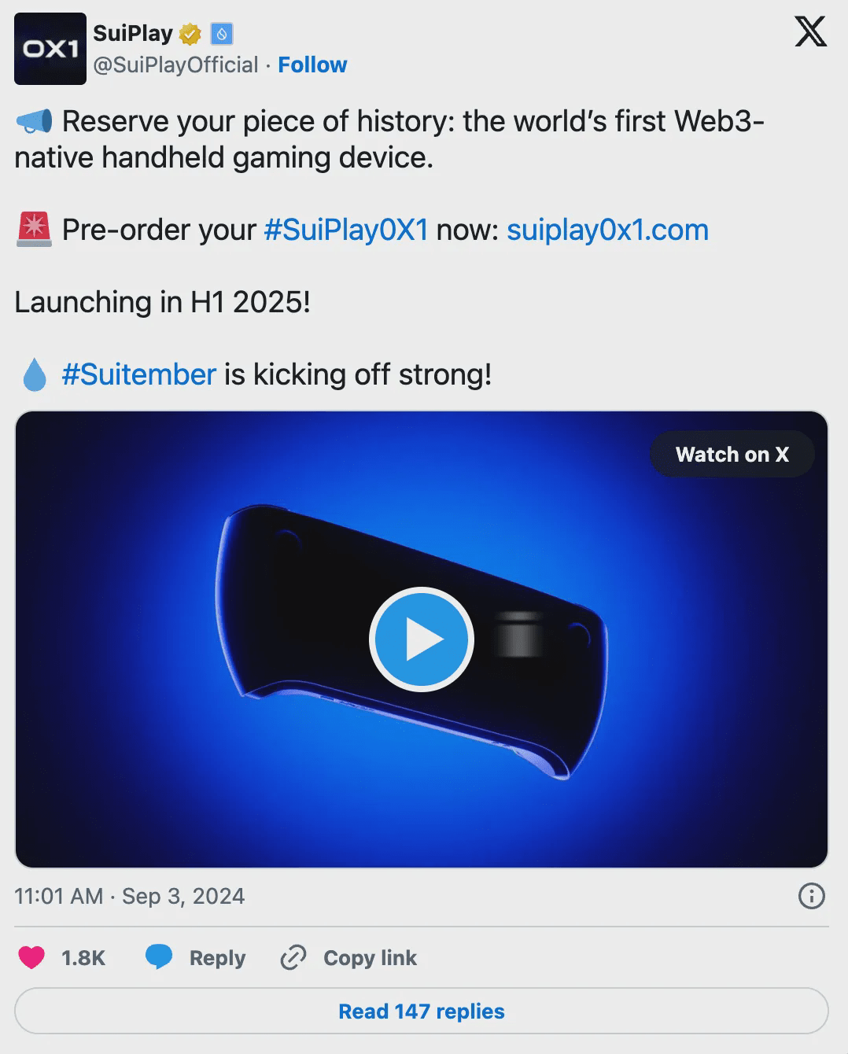Click the heart like icon

31,957
